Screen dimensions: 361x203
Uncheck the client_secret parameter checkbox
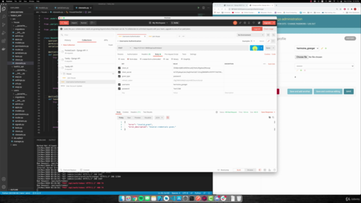point(119,72)
